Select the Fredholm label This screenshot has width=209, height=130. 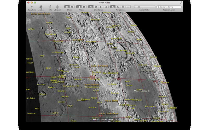pyautogui.click(x=112, y=84)
